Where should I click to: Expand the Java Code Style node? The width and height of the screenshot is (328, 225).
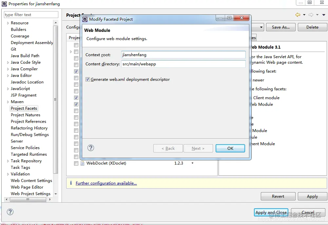click(x=8, y=62)
